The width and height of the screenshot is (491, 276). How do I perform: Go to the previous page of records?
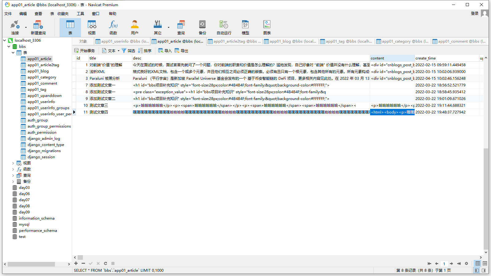[437, 264]
